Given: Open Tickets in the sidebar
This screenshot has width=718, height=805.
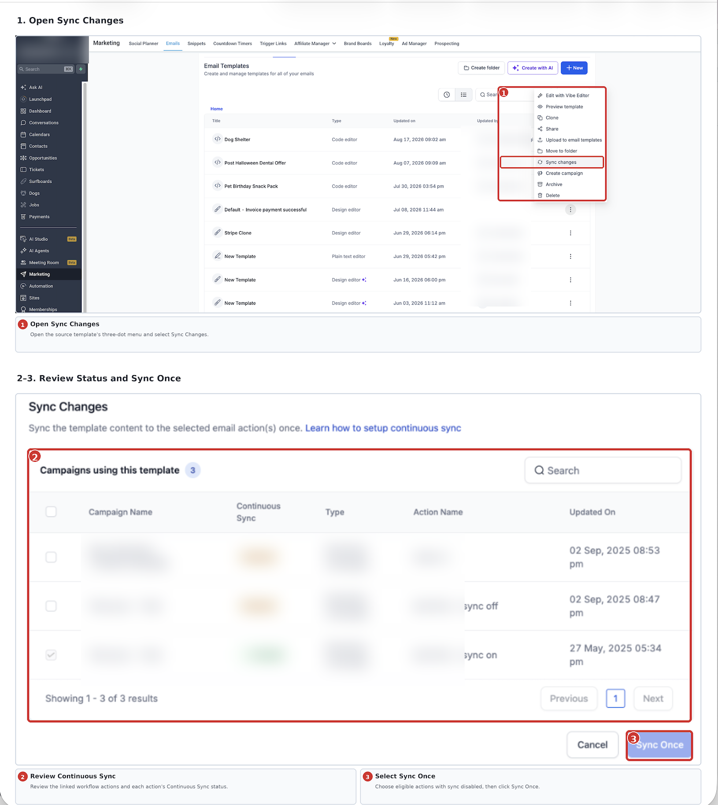Looking at the screenshot, I should pyautogui.click(x=48, y=170).
